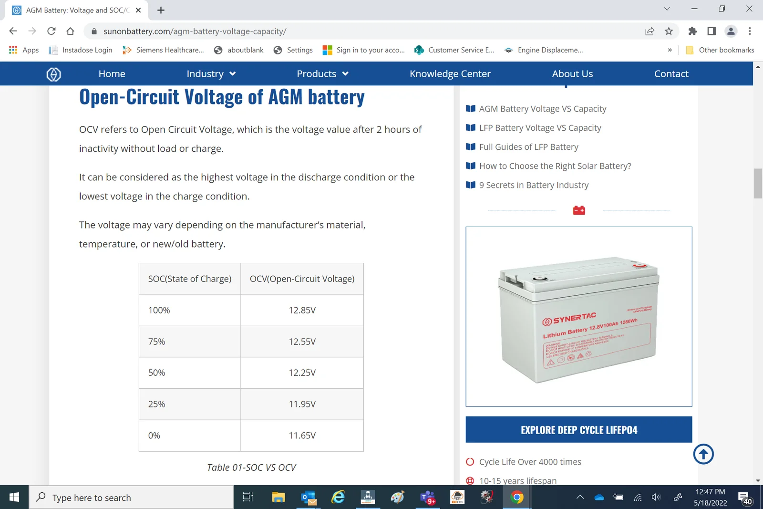Open the Chrome extensions puzzle icon

point(692,31)
